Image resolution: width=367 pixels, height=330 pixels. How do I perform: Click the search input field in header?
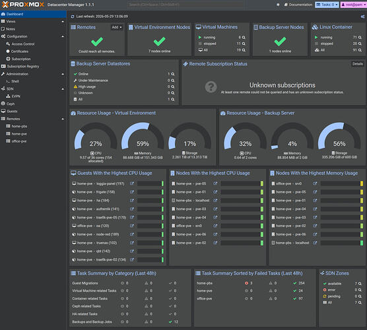187,5
